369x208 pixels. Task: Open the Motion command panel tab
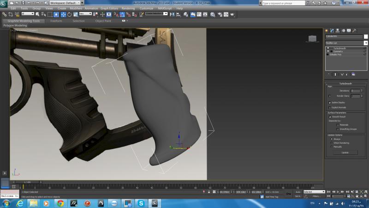[343, 31]
